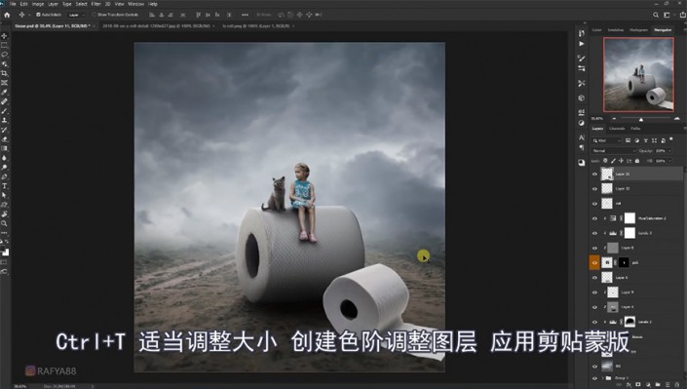Hide the Layer 10 eye icon

(x=594, y=189)
